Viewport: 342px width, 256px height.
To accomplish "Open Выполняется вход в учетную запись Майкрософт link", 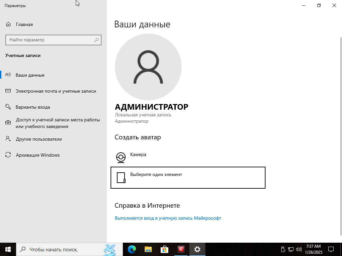I will pos(168,218).
